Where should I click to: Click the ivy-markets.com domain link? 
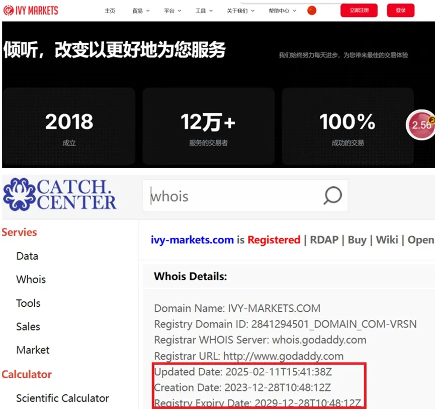[192, 240]
